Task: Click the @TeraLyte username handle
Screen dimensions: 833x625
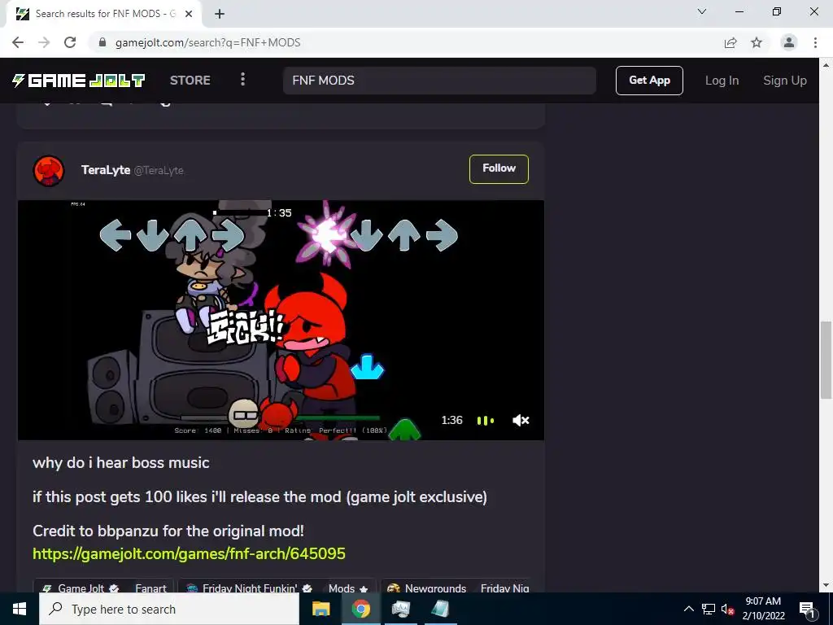Action: click(x=159, y=171)
